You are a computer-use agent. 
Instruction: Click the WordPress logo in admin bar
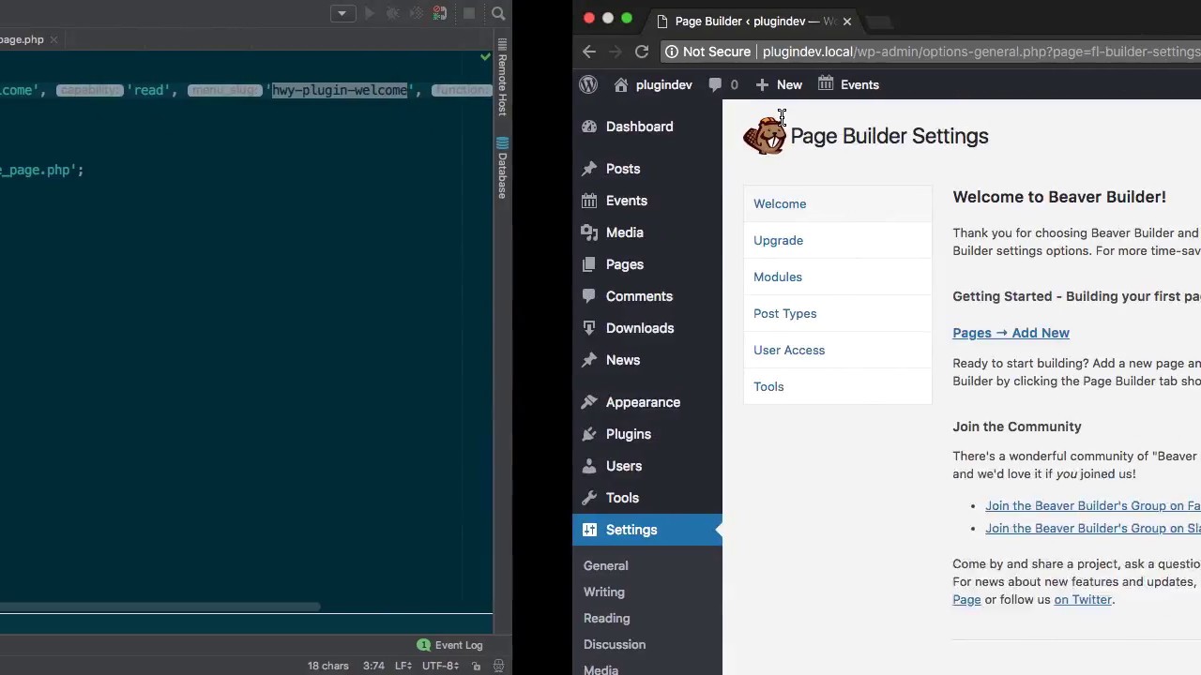click(x=588, y=84)
